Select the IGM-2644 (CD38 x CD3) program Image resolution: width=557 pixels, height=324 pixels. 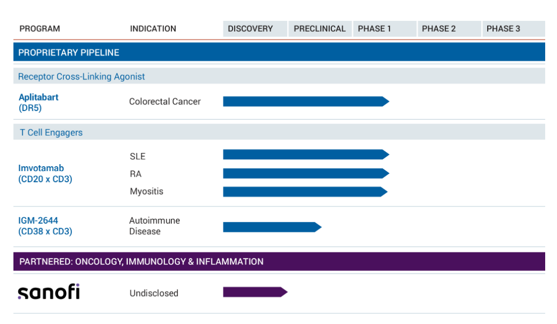pyautogui.click(x=45, y=226)
